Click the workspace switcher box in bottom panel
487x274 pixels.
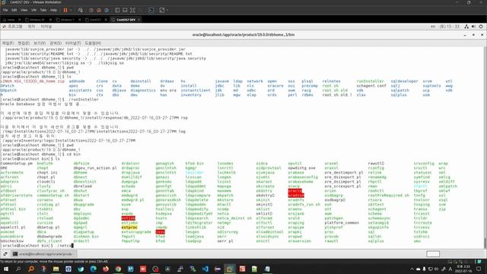pyautogui.click(x=433, y=254)
